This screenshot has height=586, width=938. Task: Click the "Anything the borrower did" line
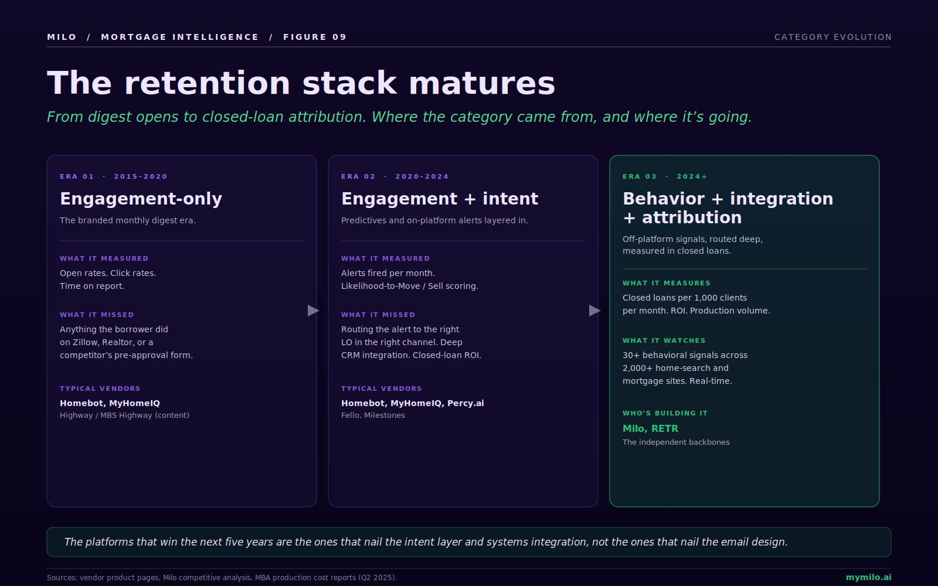pyautogui.click(x=114, y=329)
